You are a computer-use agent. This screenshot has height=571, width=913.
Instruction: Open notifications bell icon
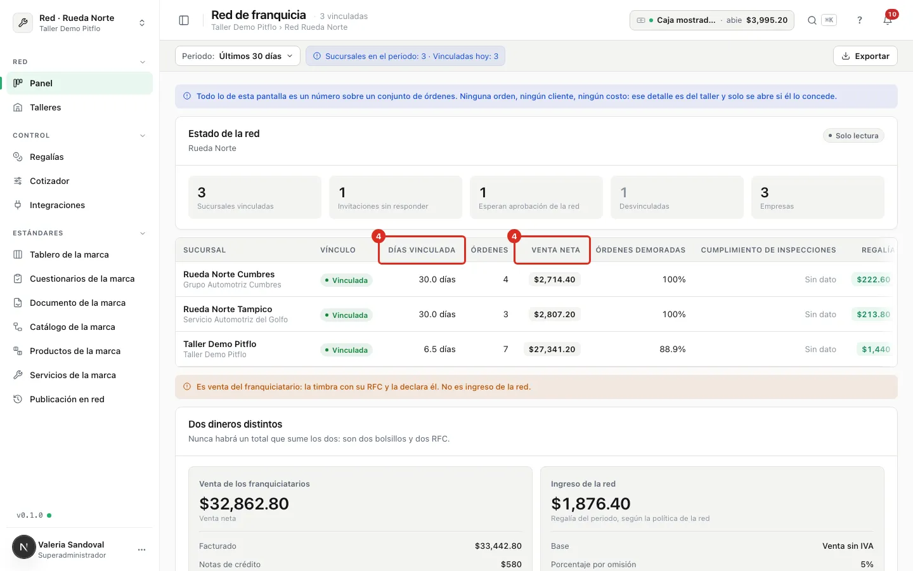[888, 20]
